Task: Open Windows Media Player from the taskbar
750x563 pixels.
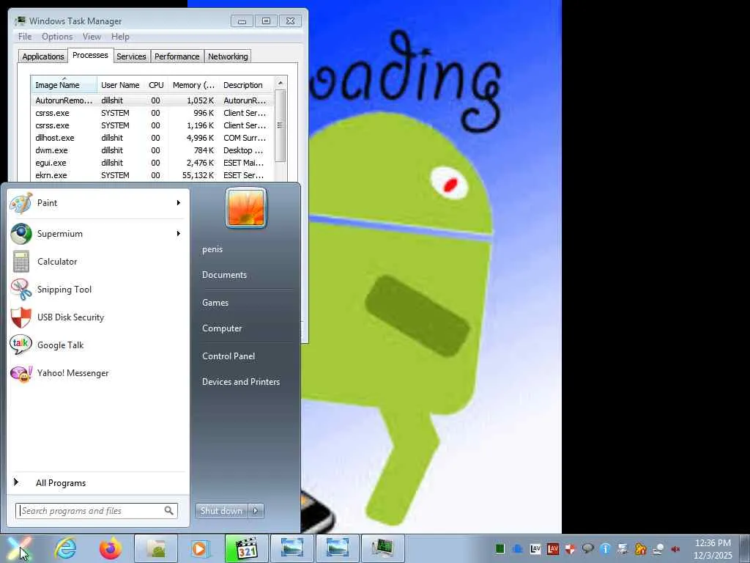Action: (200, 548)
